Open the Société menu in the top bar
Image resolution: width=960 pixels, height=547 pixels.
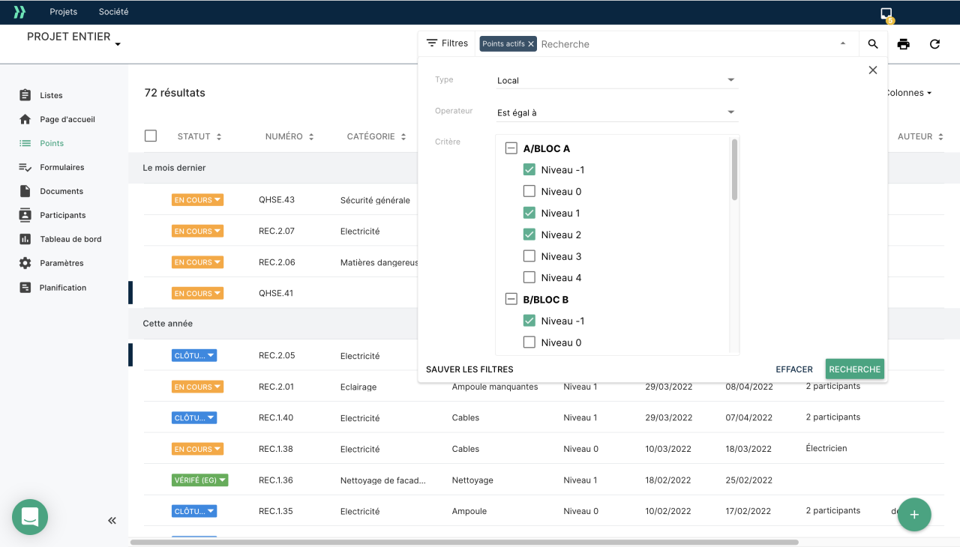[x=113, y=12]
